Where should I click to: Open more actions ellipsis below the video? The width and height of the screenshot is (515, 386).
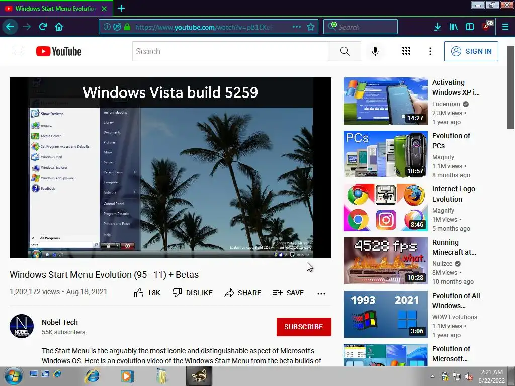(321, 293)
